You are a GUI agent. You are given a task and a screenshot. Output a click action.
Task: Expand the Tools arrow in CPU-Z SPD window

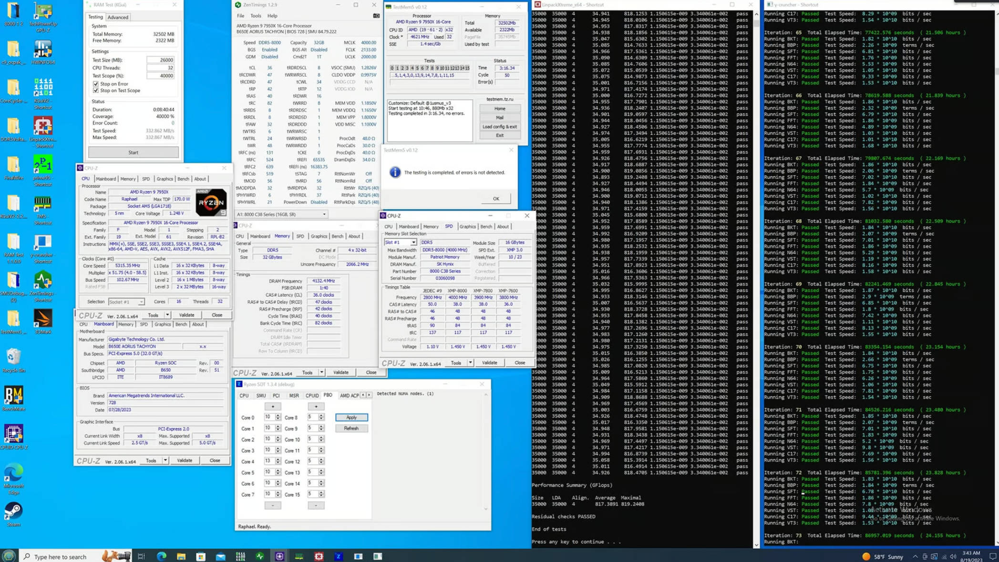click(470, 363)
